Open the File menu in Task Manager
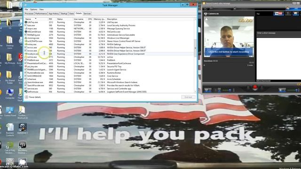 (x=26, y=9)
